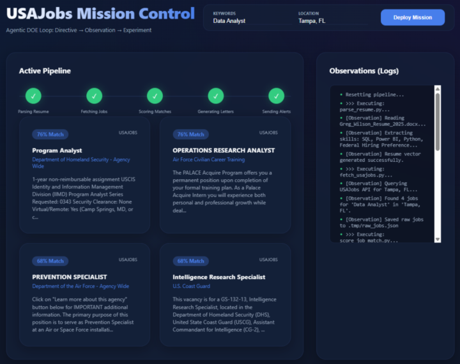The width and height of the screenshot is (460, 364).
Task: Follow the Department of Homeland Security link
Action: [x=81, y=162]
